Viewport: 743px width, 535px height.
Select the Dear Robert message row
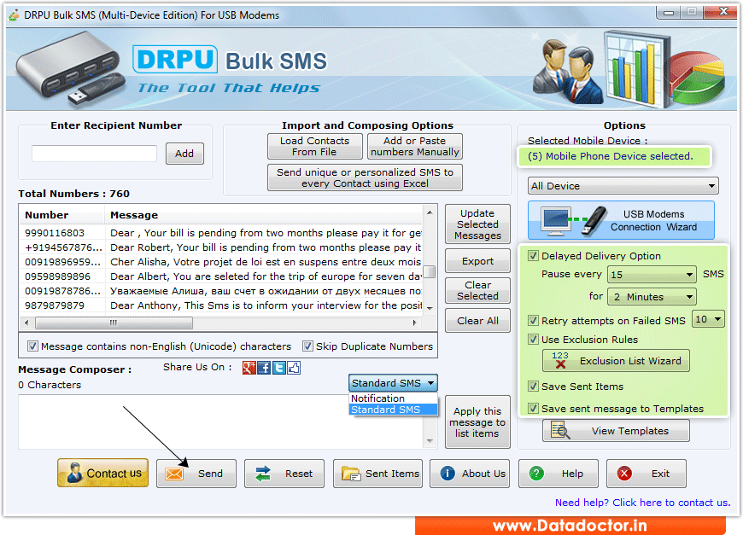[221, 247]
